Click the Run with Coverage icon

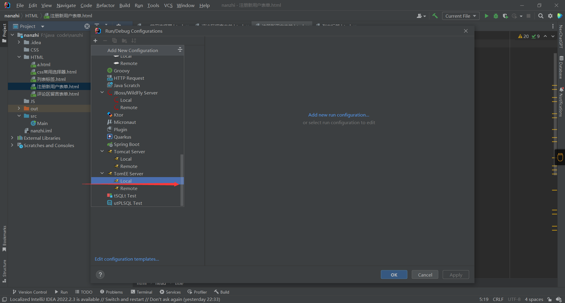505,16
